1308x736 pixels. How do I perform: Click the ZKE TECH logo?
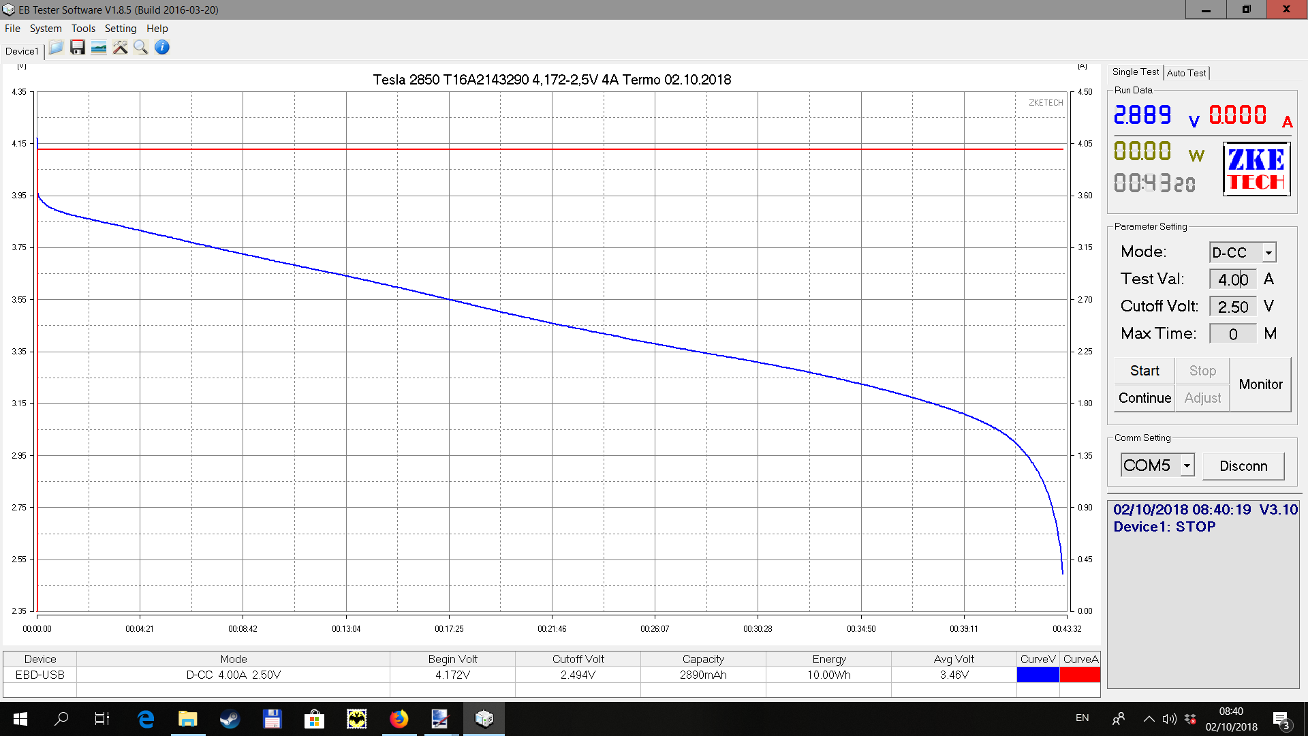point(1256,169)
